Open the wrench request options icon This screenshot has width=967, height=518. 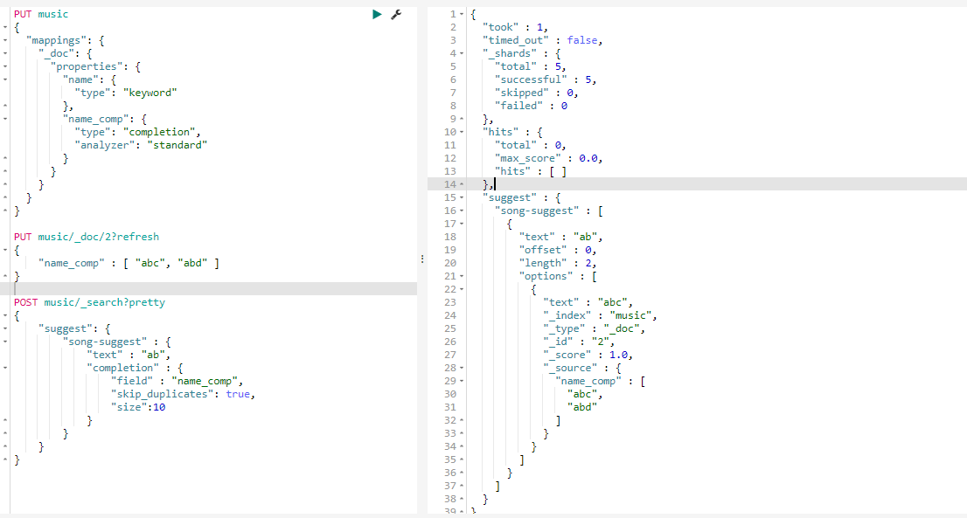point(396,14)
